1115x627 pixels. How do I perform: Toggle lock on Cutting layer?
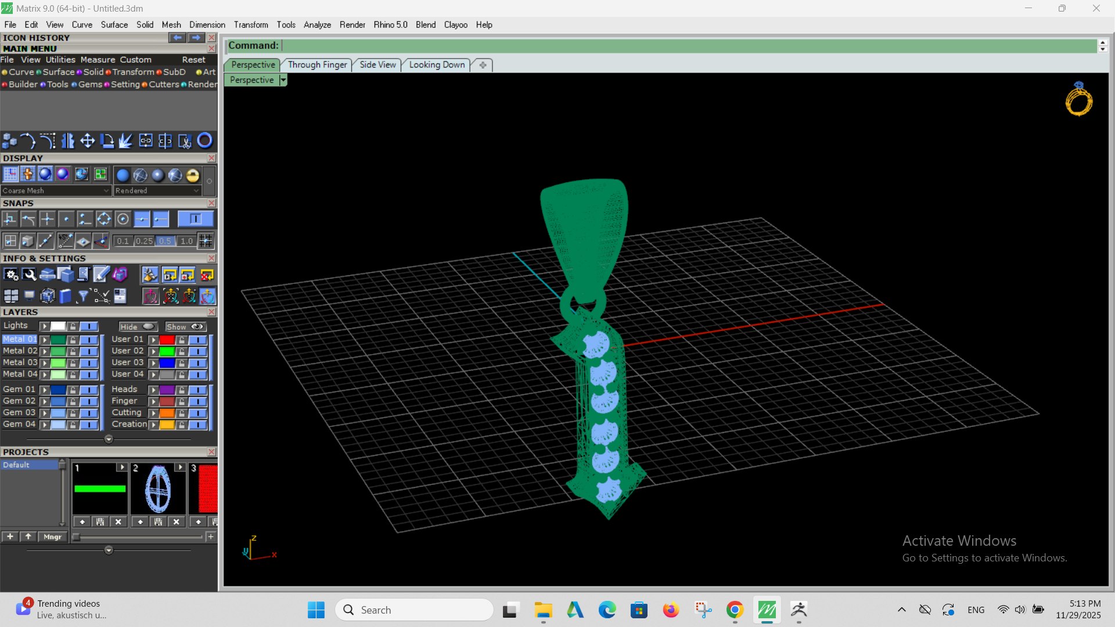pyautogui.click(x=182, y=413)
